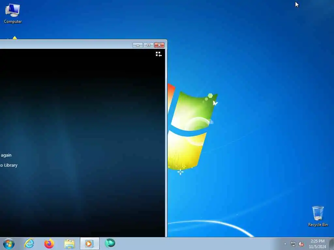Close the media player window
Image resolution: width=334 pixels, height=250 pixels.
click(x=159, y=45)
